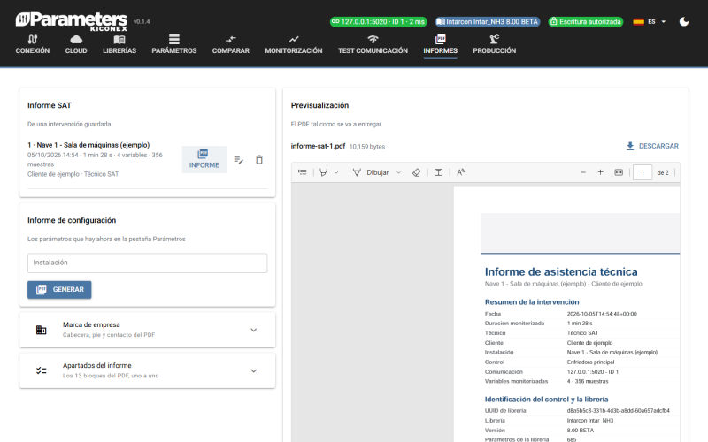The image size is (708, 442).
Task: Toggle dark mode moon icon
Action: coord(684,21)
